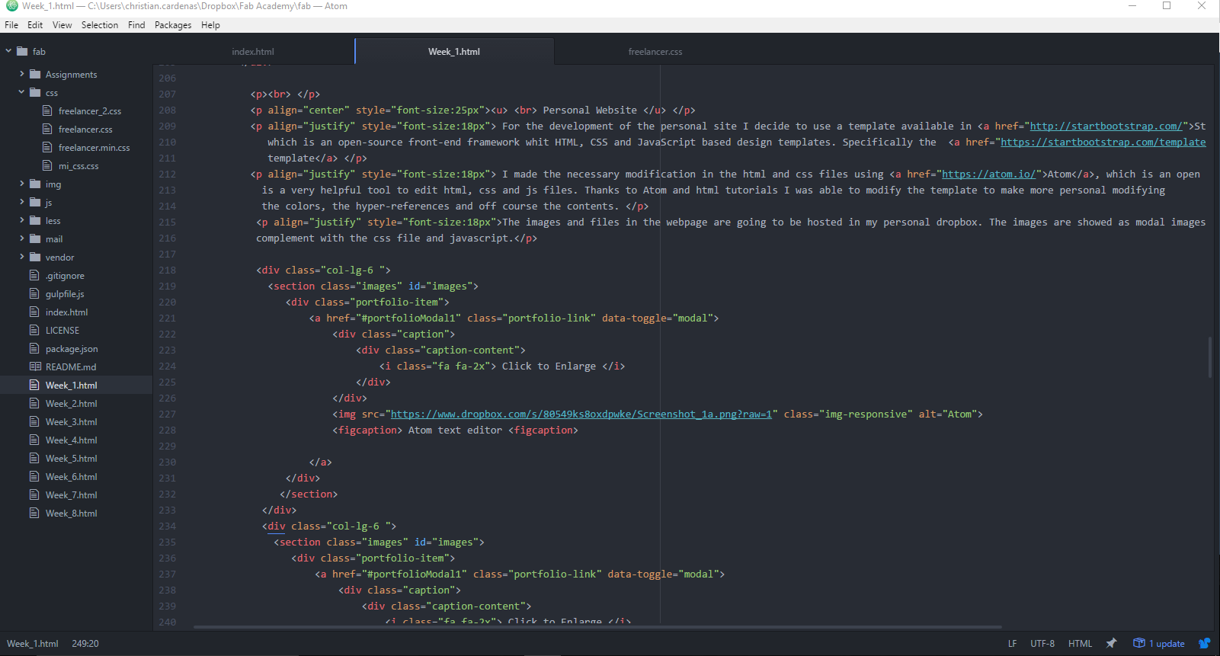Click the cursor position 249:20 indicator
The height and width of the screenshot is (656, 1220).
point(85,644)
